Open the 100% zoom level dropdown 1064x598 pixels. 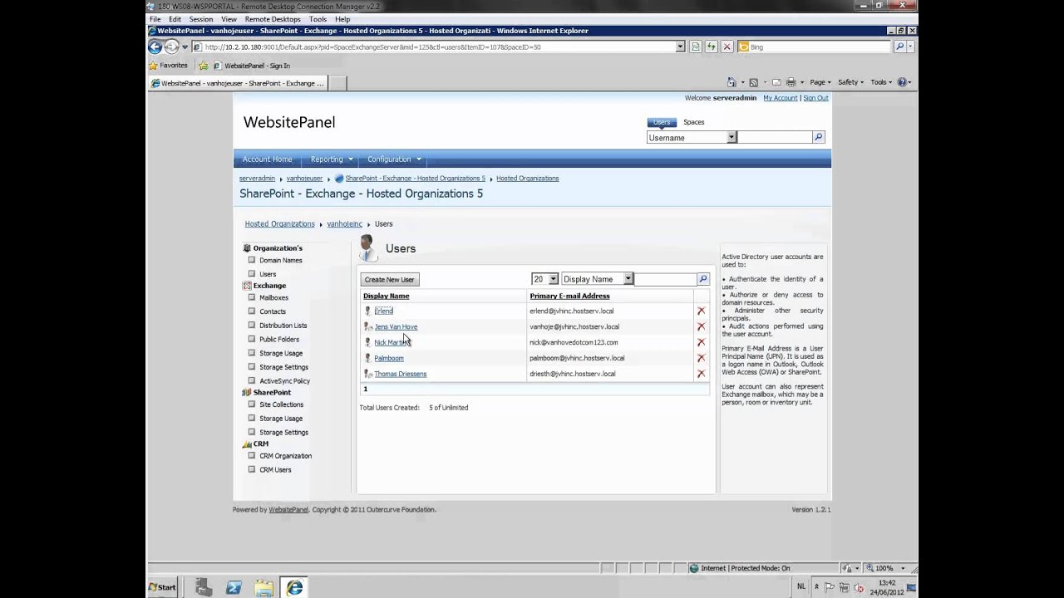tap(904, 568)
